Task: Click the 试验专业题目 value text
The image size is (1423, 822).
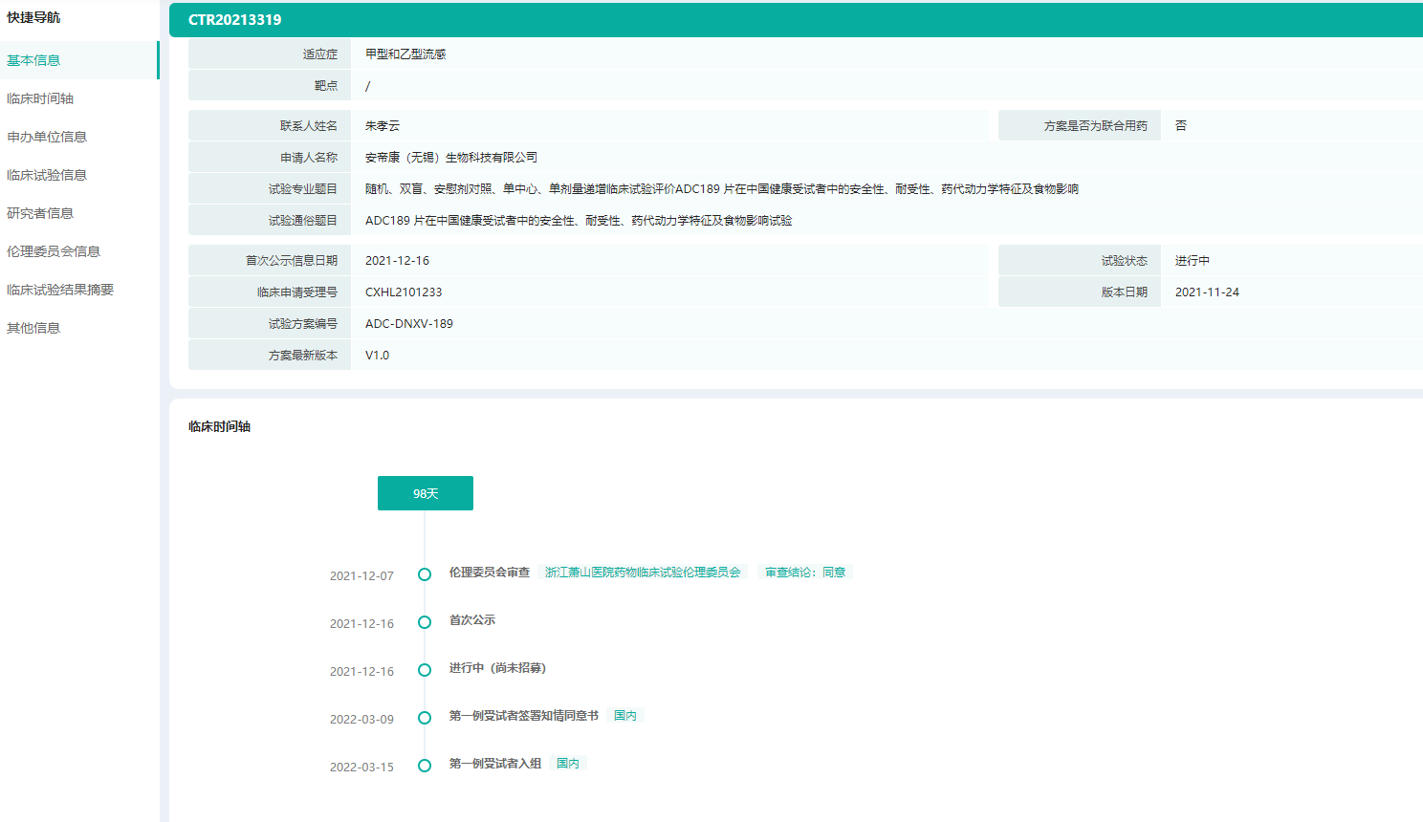Action: (722, 189)
